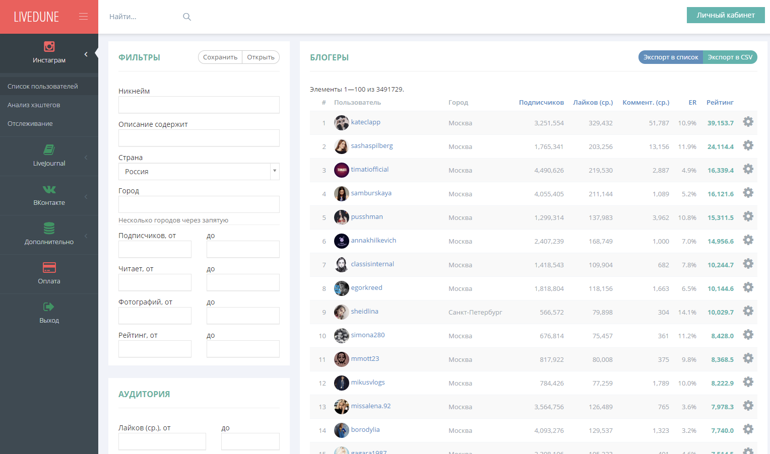The height and width of the screenshot is (454, 770).
Task: Select Отслеживание in the sidebar
Action: (x=30, y=124)
